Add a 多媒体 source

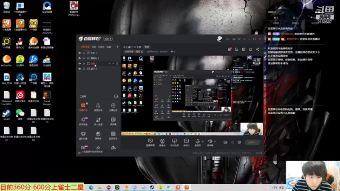point(186,143)
